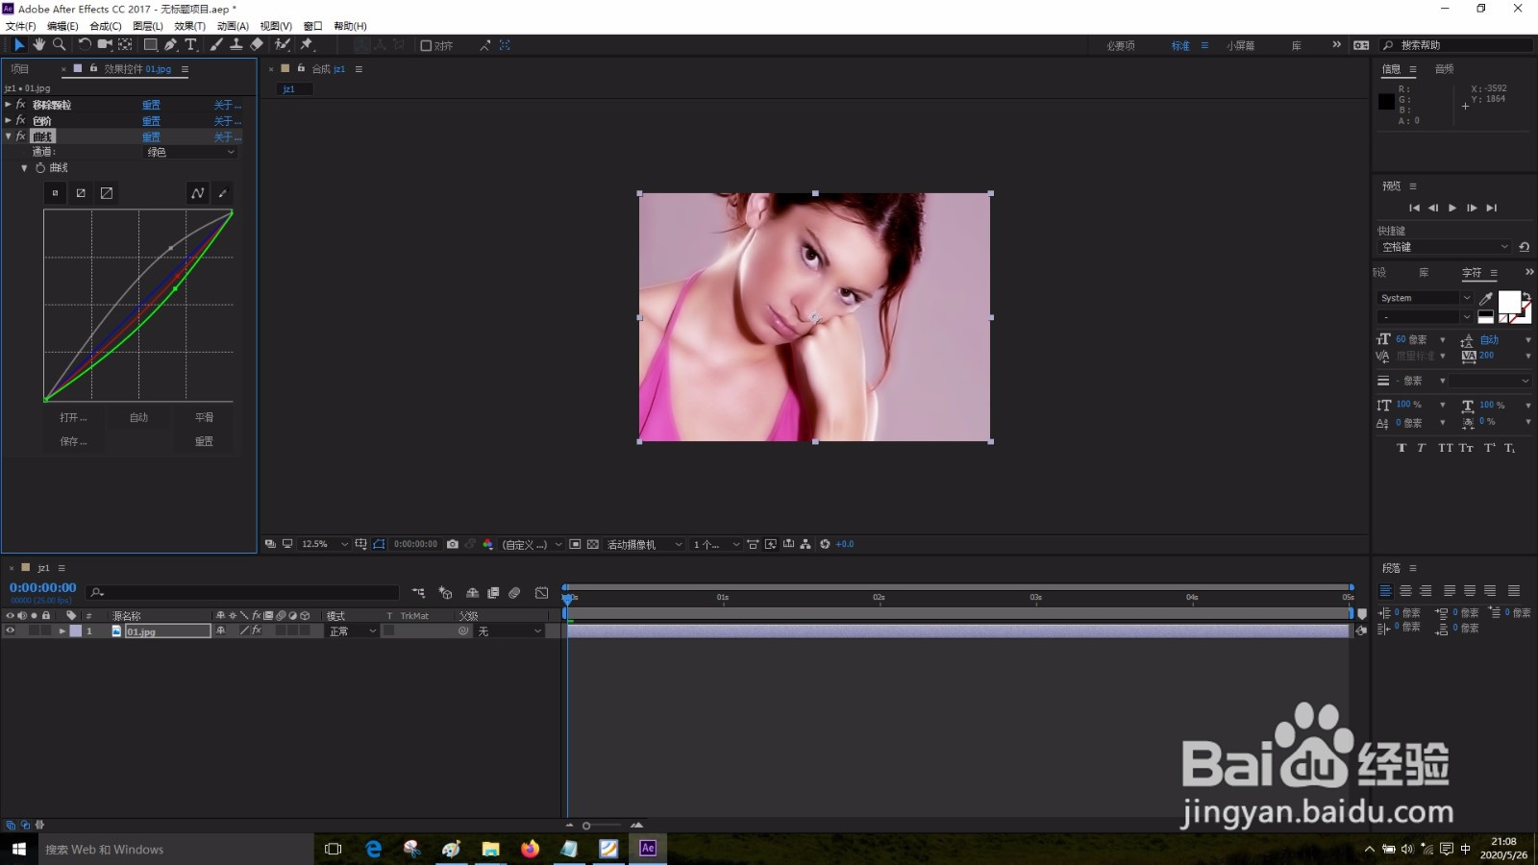This screenshot has width=1538, height=865.
Task: Toggle fx switch for 色阶 effect
Action: coord(20,121)
